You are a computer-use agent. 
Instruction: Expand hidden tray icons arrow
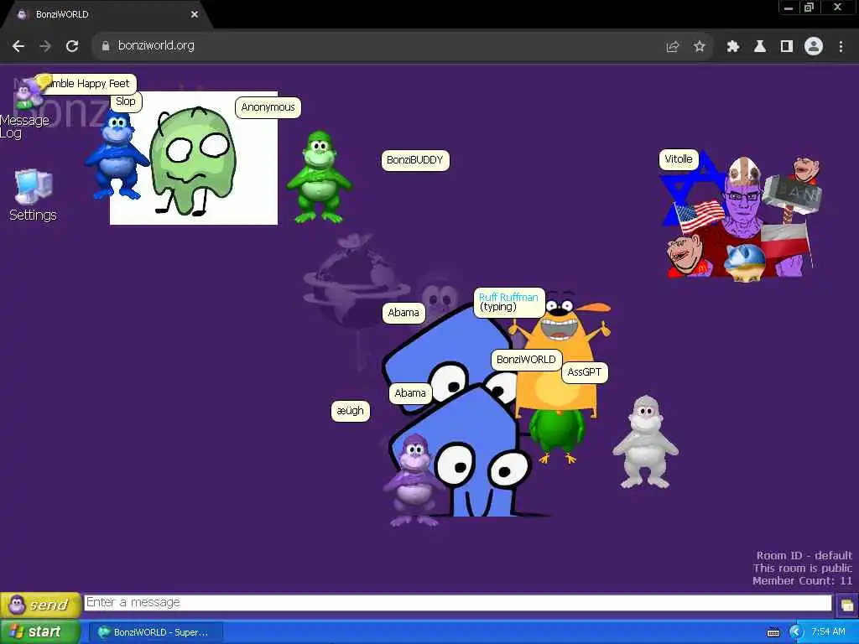point(796,632)
